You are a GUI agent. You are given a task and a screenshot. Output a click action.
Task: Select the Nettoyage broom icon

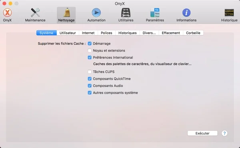point(67,12)
